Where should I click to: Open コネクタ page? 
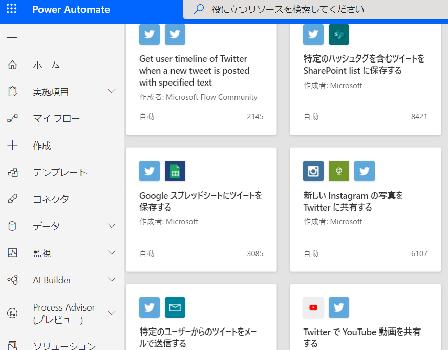51,199
